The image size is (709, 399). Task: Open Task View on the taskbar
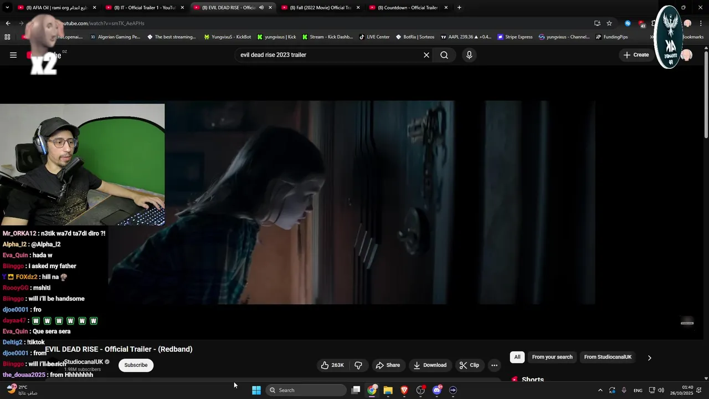click(x=356, y=390)
